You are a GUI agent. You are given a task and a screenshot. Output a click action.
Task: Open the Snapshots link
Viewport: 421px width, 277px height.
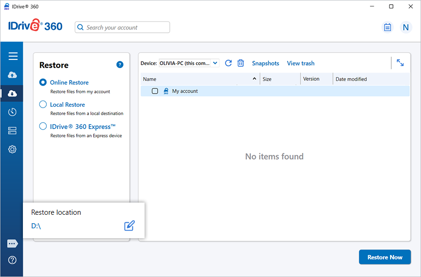[265, 63]
